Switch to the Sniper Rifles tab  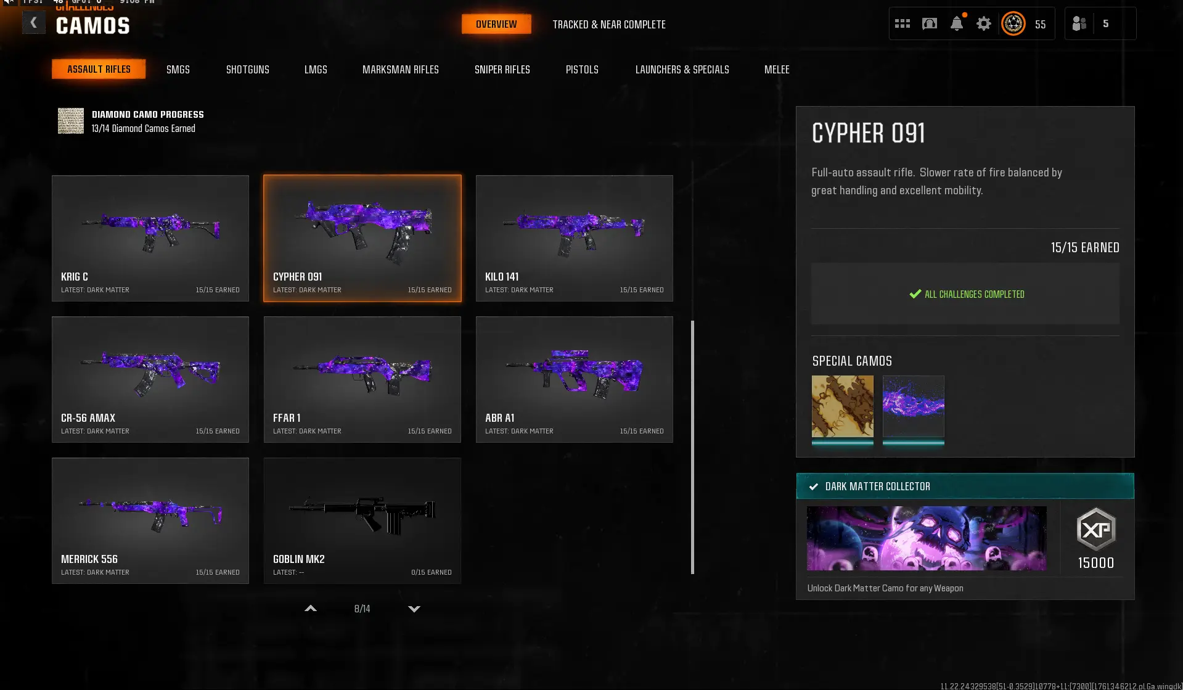(x=502, y=70)
